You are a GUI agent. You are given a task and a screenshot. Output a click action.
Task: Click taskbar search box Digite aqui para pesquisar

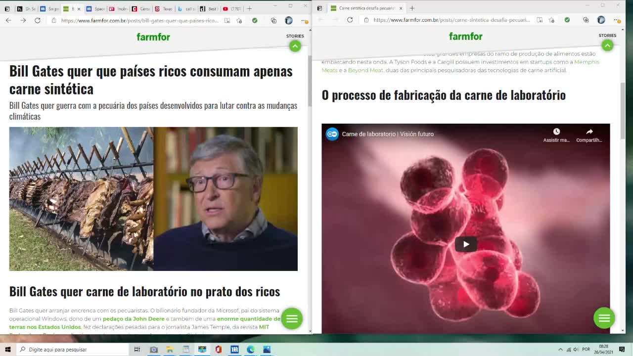pos(72,350)
